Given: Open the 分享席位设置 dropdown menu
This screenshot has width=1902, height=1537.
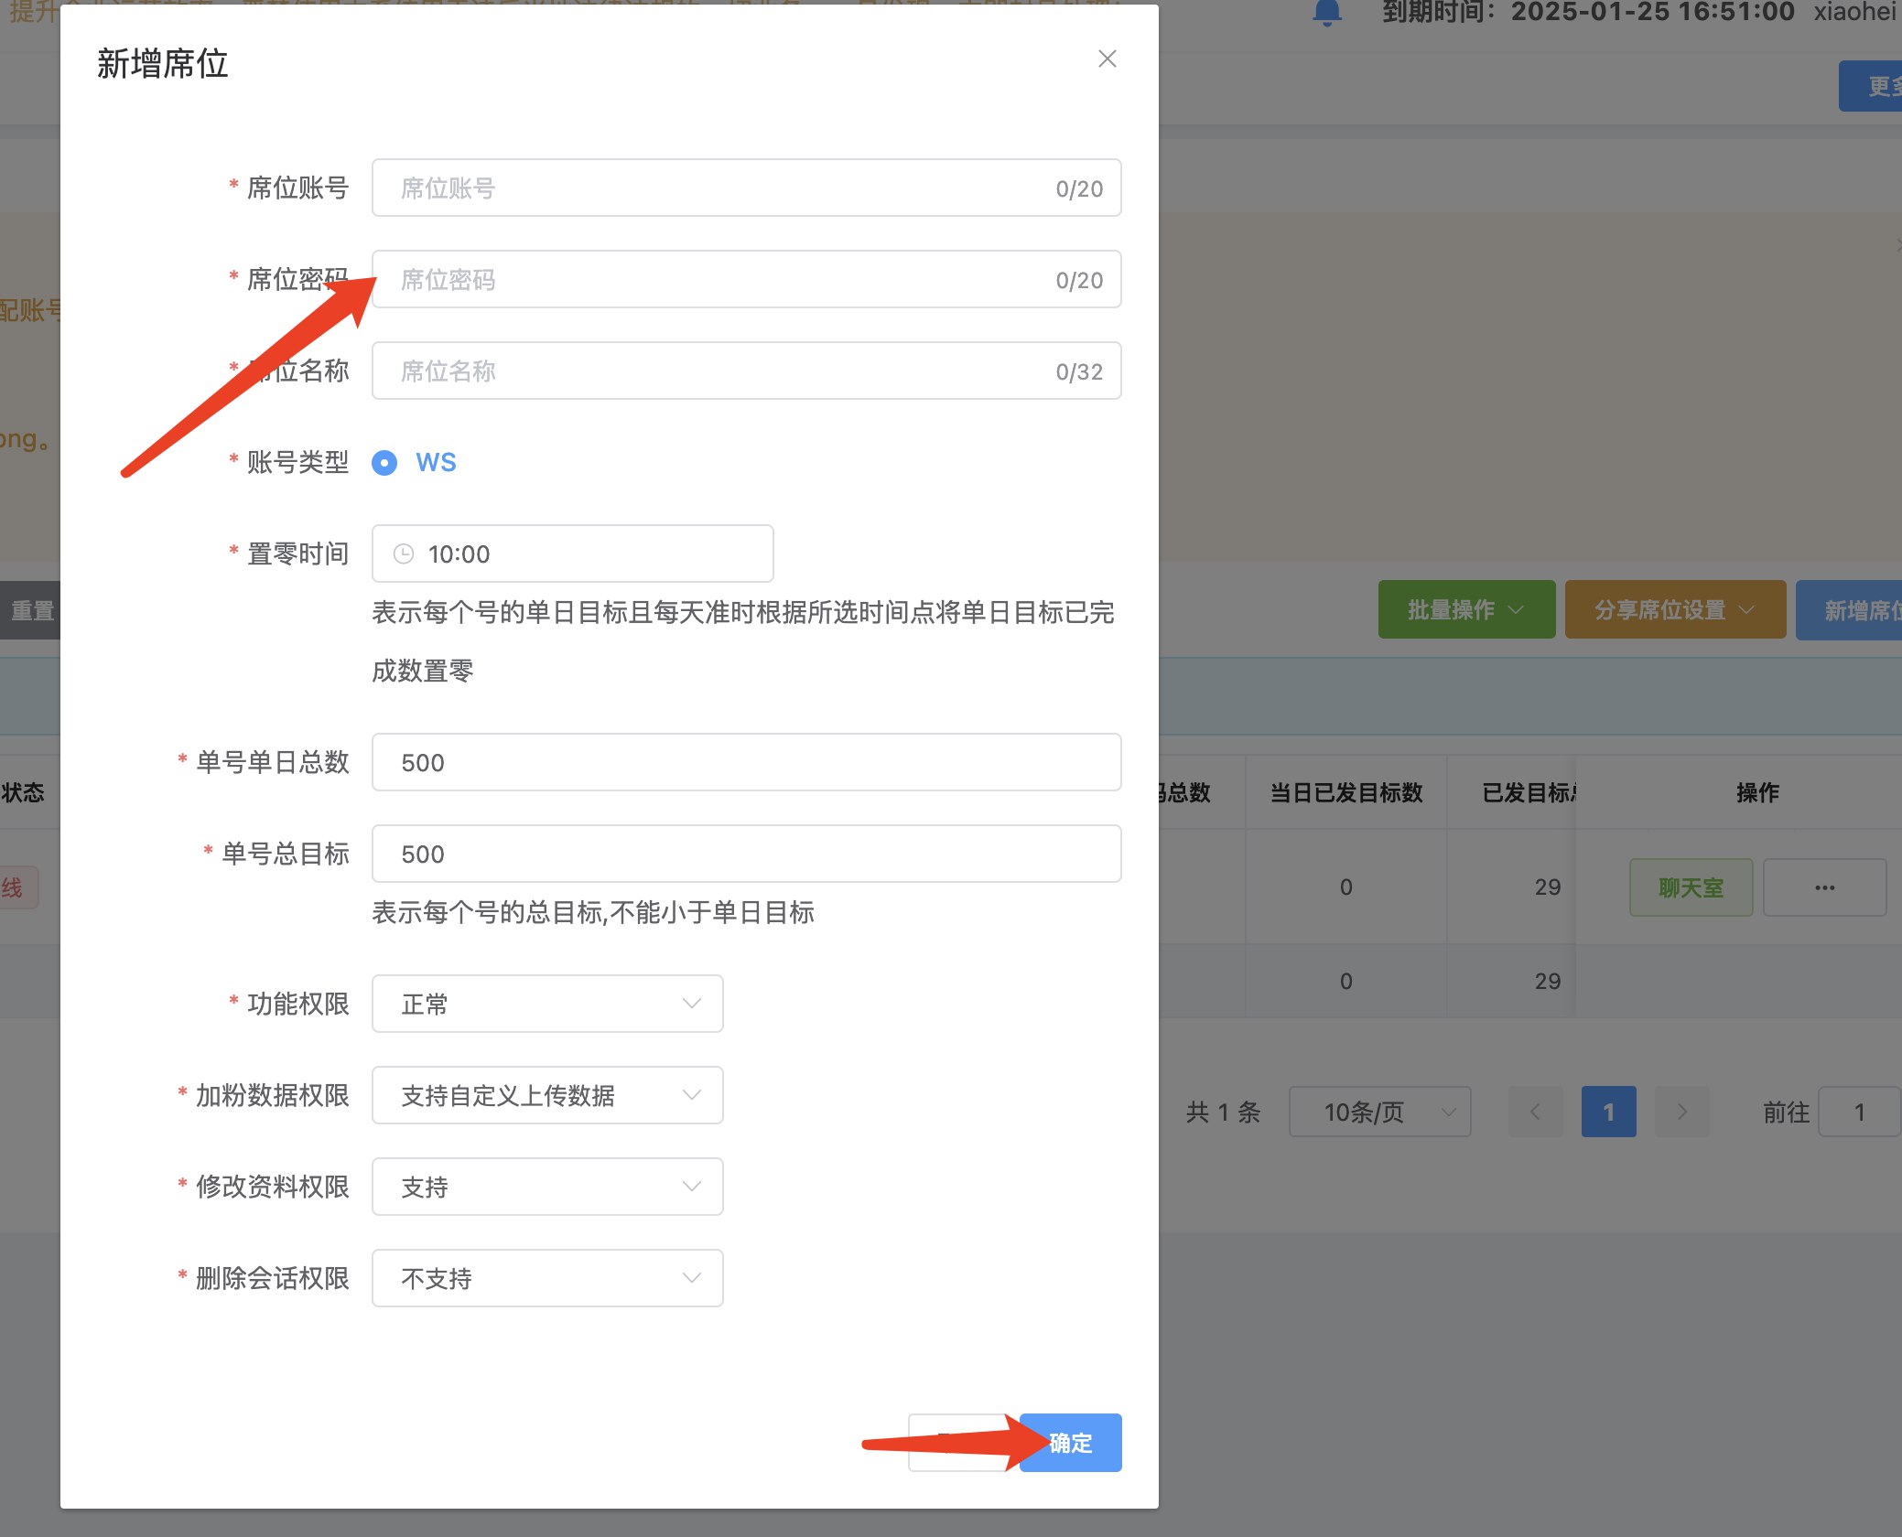Looking at the screenshot, I should coord(1674,610).
